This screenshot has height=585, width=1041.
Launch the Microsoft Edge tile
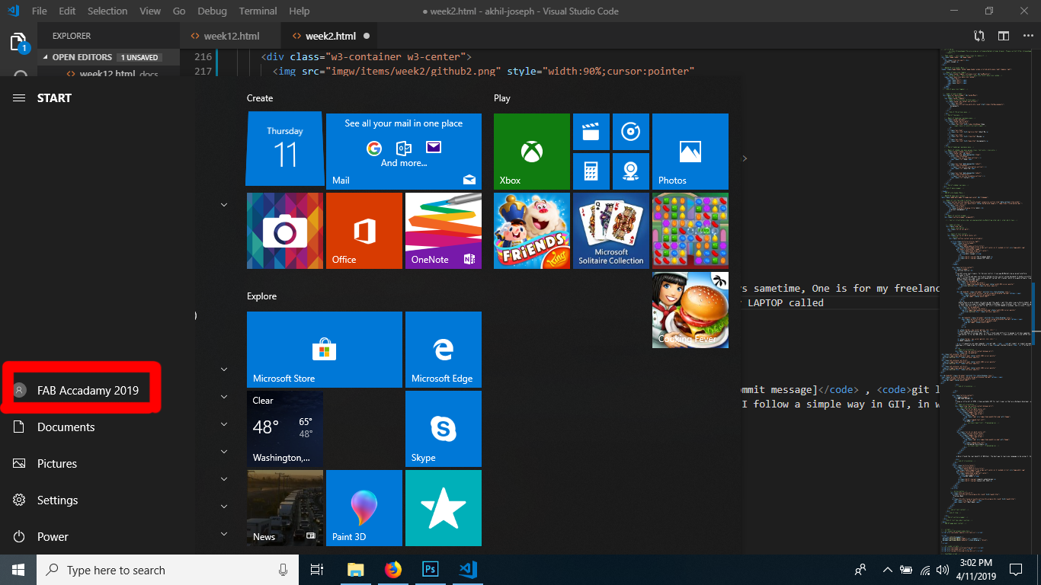[x=444, y=350]
